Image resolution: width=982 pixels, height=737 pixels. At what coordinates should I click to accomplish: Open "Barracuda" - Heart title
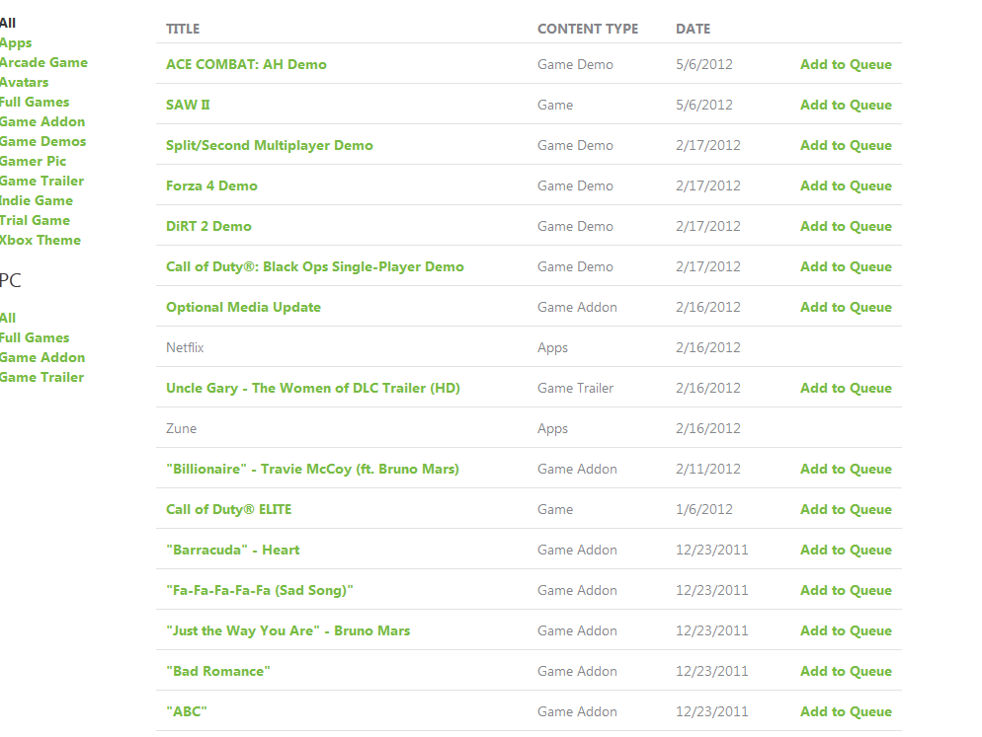tap(233, 550)
